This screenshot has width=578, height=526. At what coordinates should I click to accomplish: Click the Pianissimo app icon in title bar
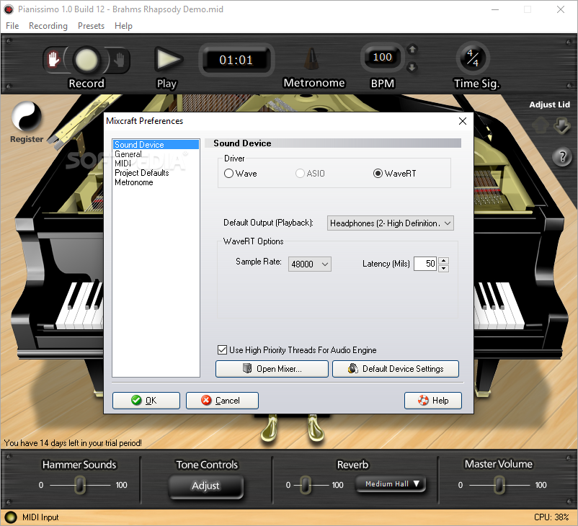[x=9, y=9]
